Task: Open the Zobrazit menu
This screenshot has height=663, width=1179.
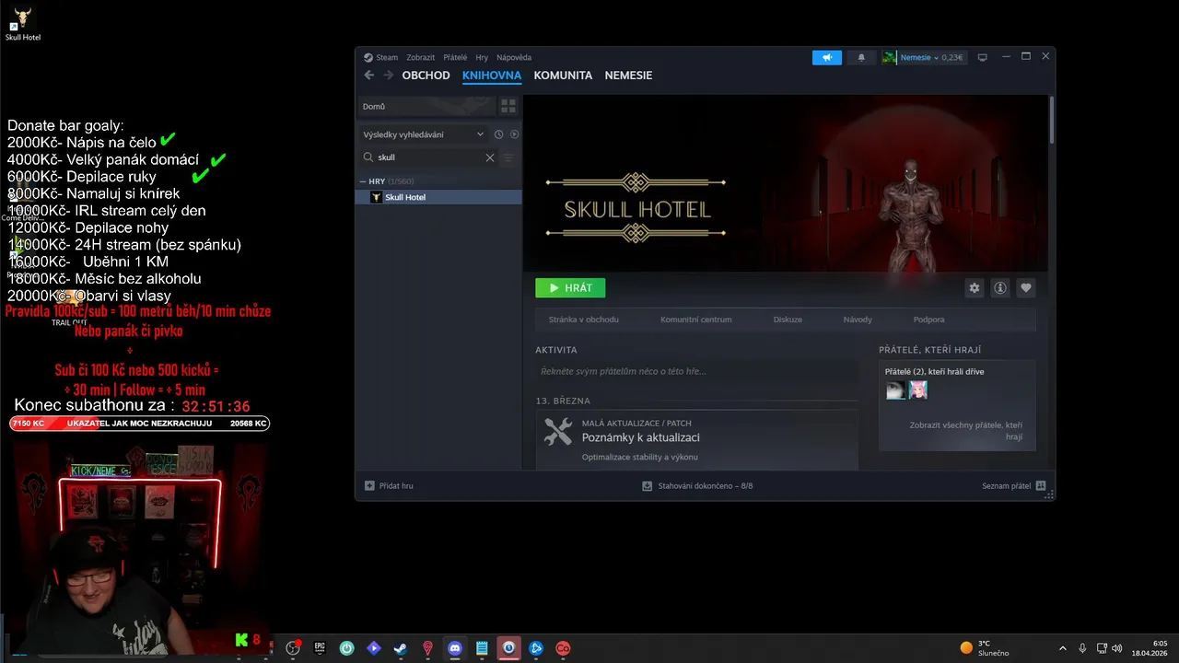Action: 421,57
